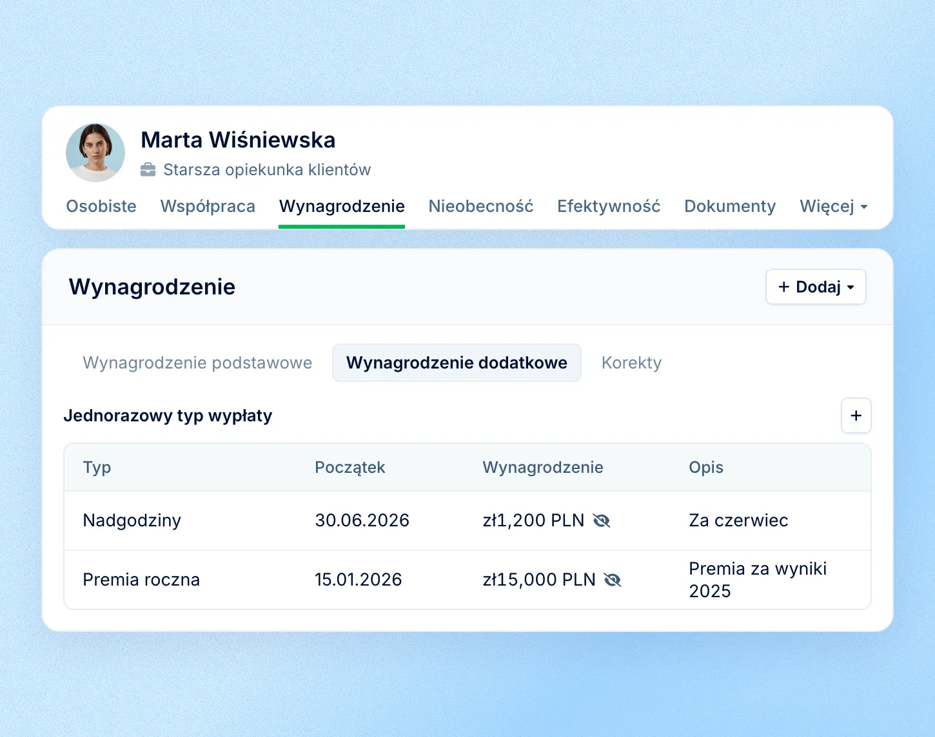The height and width of the screenshot is (737, 935).
Task: Click the amount zł15,000 PLN
Action: click(x=539, y=580)
